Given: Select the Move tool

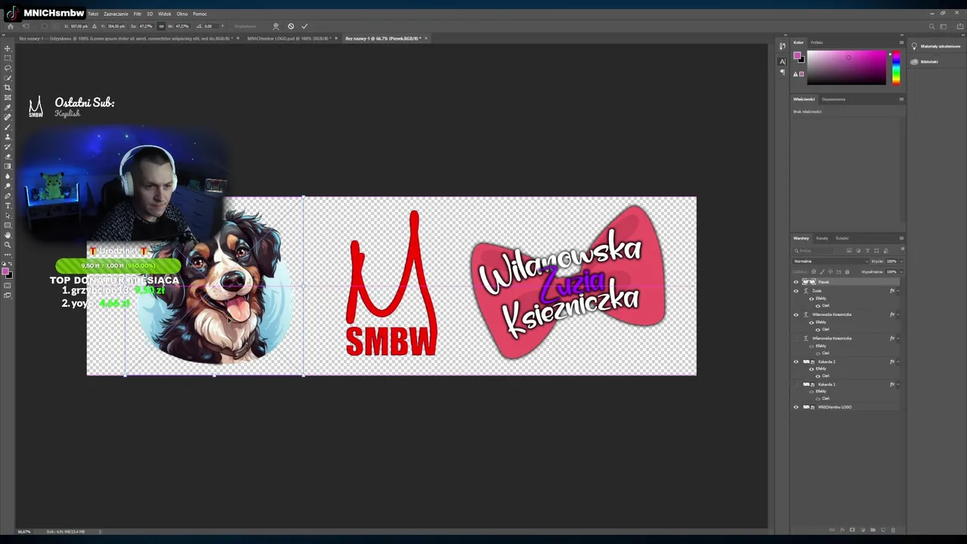Looking at the screenshot, I should pos(8,48).
